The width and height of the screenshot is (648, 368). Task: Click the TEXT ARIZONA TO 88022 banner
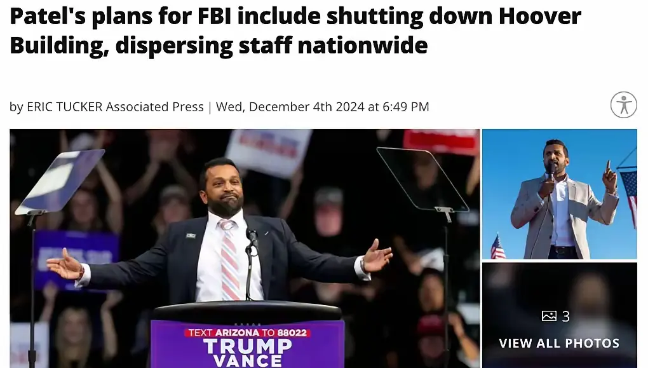point(248,333)
